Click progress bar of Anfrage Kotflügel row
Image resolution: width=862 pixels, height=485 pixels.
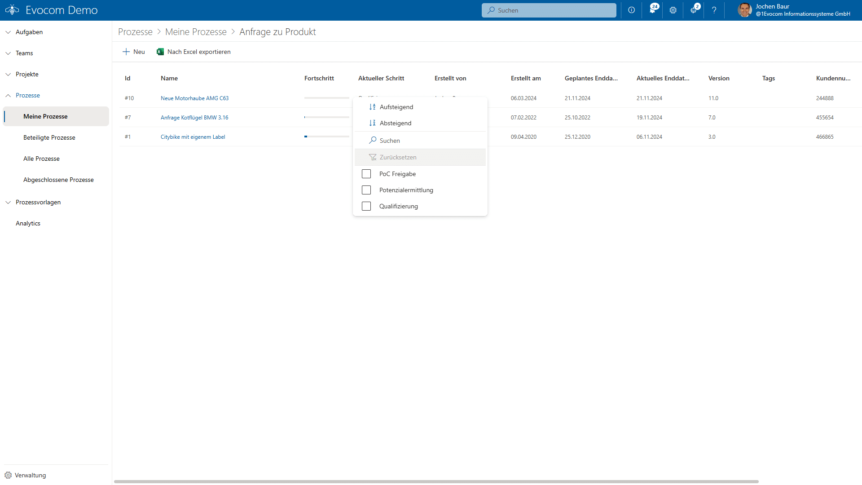tap(326, 117)
